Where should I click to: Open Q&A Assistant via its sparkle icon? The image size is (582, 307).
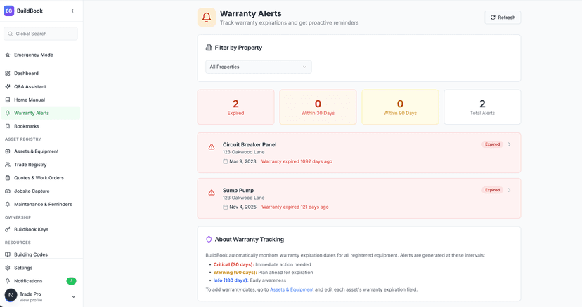tap(8, 87)
